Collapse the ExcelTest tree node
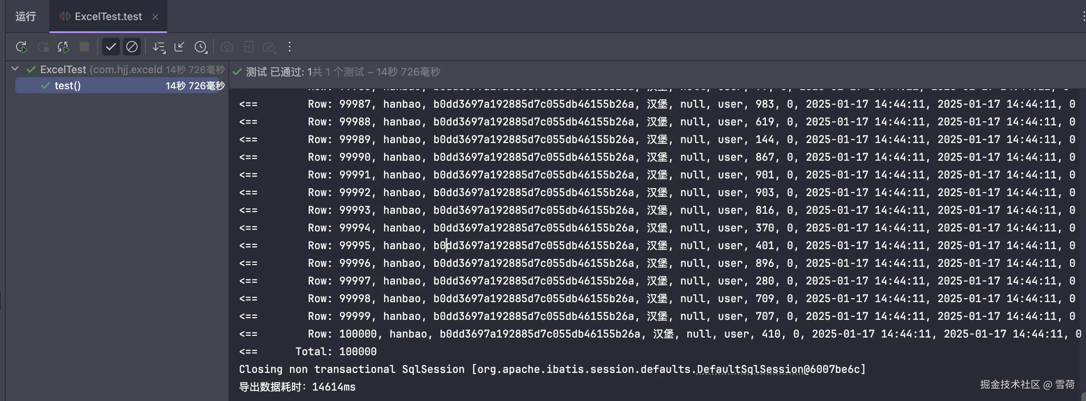Screen dimensions: 1086x401 pyautogui.click(x=15, y=69)
